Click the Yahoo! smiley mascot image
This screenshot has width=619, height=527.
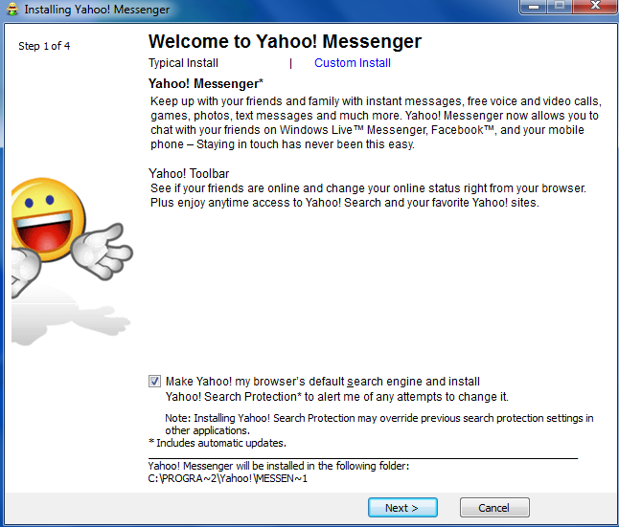click(71, 236)
